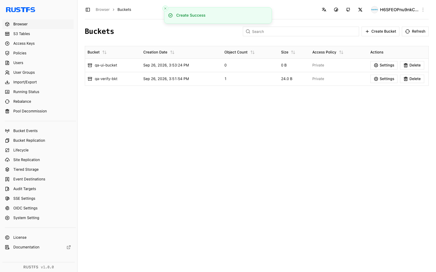Navigate to Site Replication
The width and height of the screenshot is (436, 272).
pos(38,160)
